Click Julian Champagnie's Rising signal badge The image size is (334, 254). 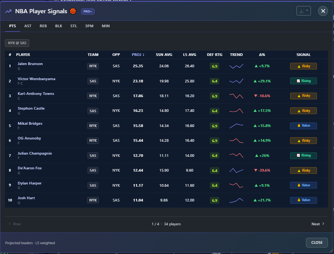(303, 155)
